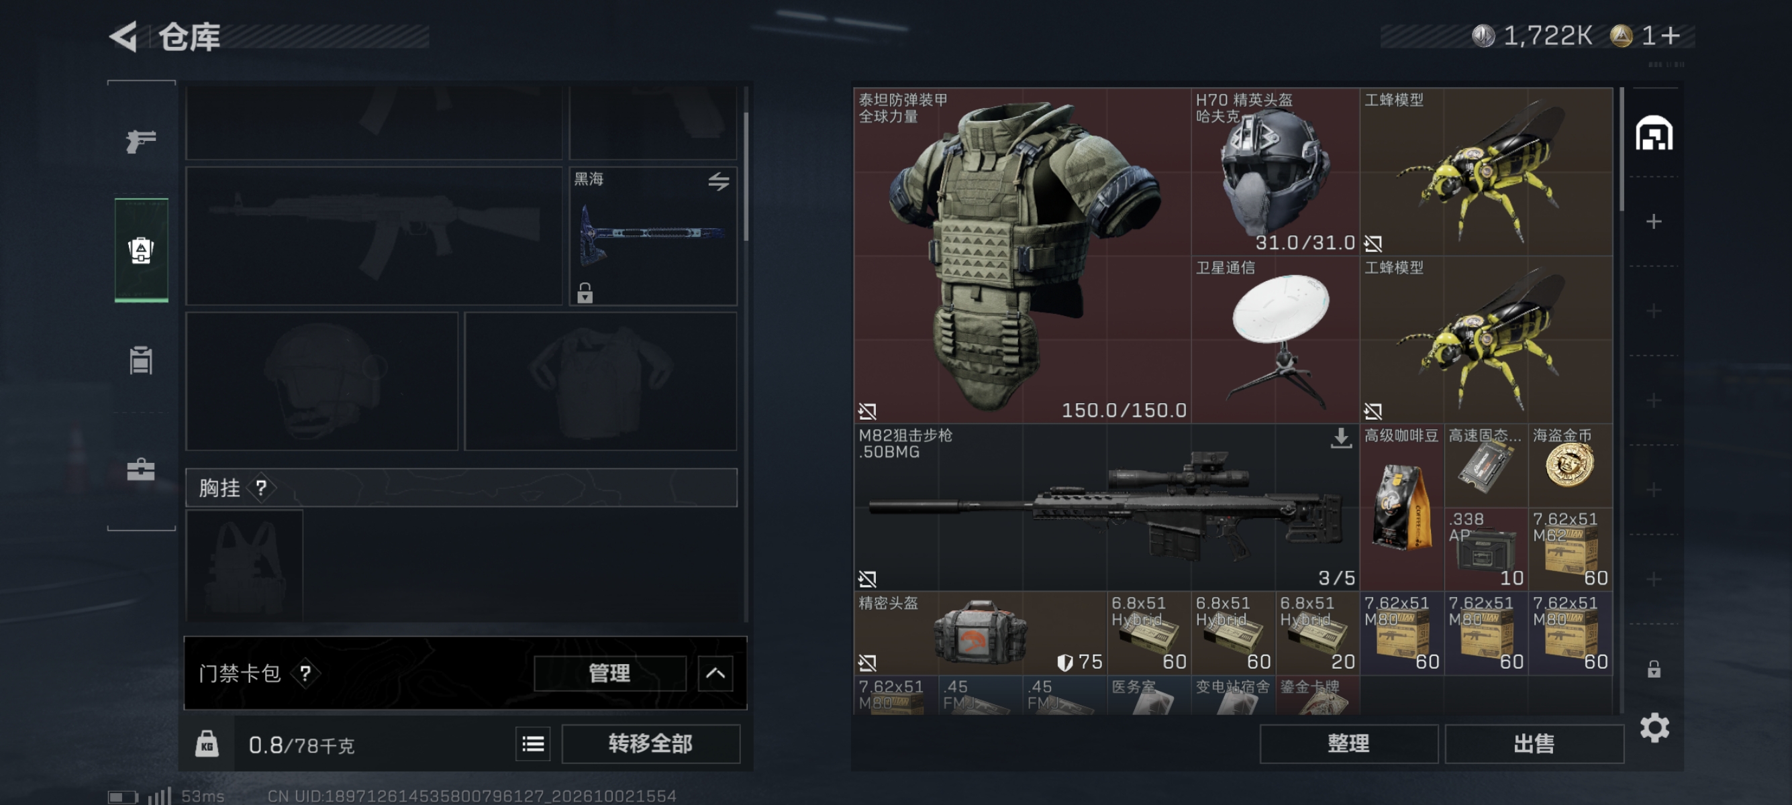Click the 出售 sell button

1533,744
